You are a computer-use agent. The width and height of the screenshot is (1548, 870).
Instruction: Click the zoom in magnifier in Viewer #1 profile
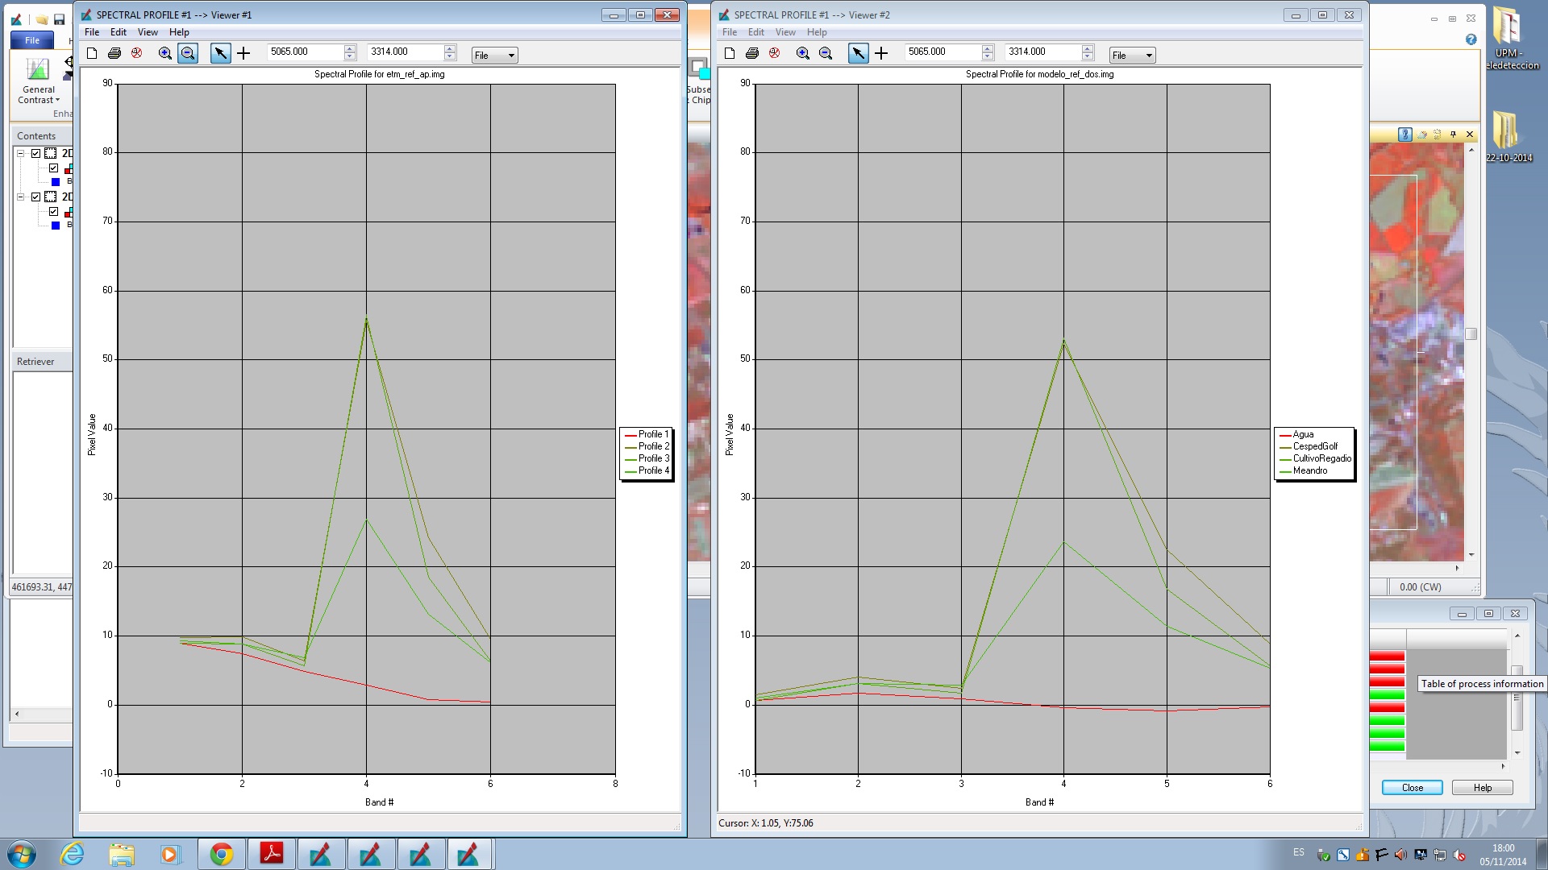coord(165,53)
